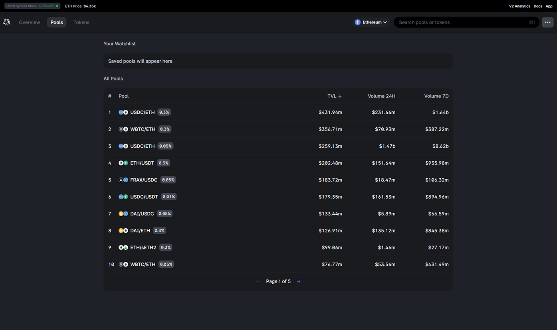Viewport: 557px width, 330px height.
Task: Click token icons for USDC/ETH 0.05% pool
Action: [123, 146]
